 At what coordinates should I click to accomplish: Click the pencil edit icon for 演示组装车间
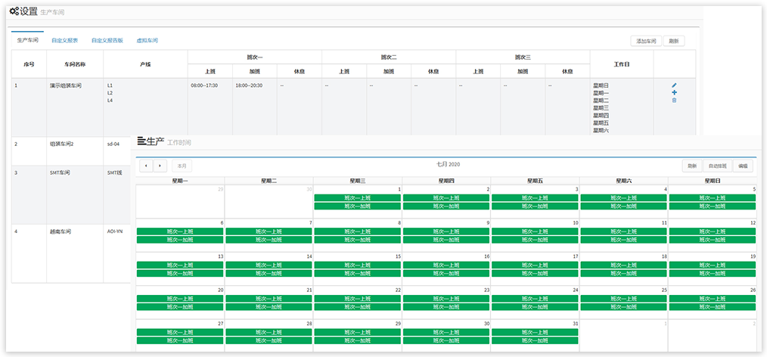[x=674, y=85]
